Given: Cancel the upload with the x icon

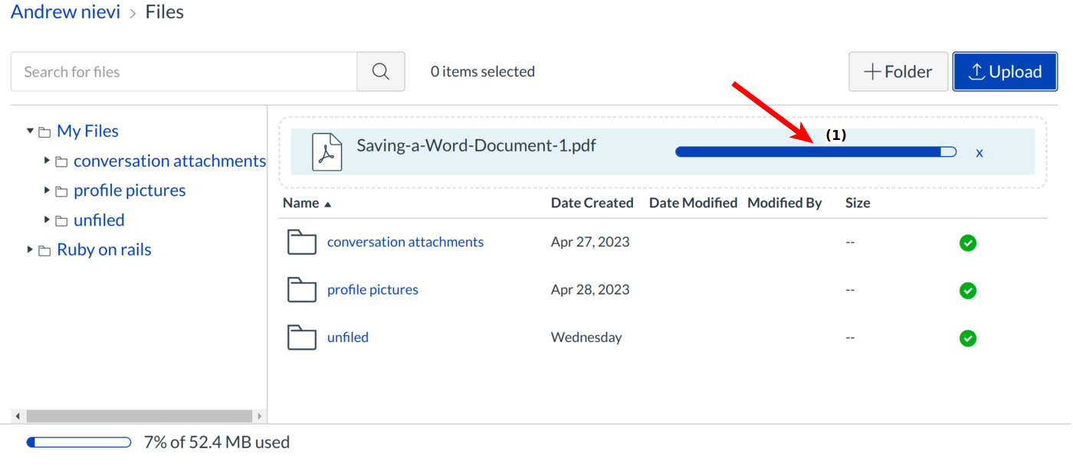Looking at the screenshot, I should click(979, 153).
